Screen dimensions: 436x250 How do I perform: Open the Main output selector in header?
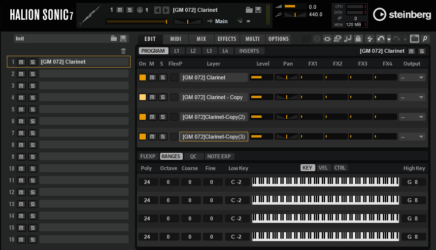(221, 21)
